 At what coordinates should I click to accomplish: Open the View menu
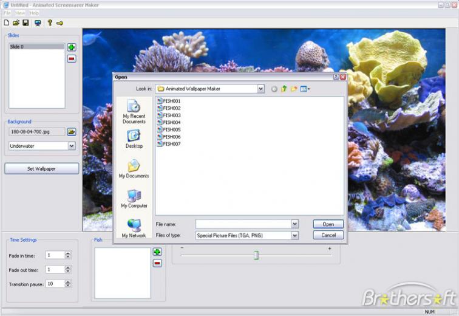(20, 13)
